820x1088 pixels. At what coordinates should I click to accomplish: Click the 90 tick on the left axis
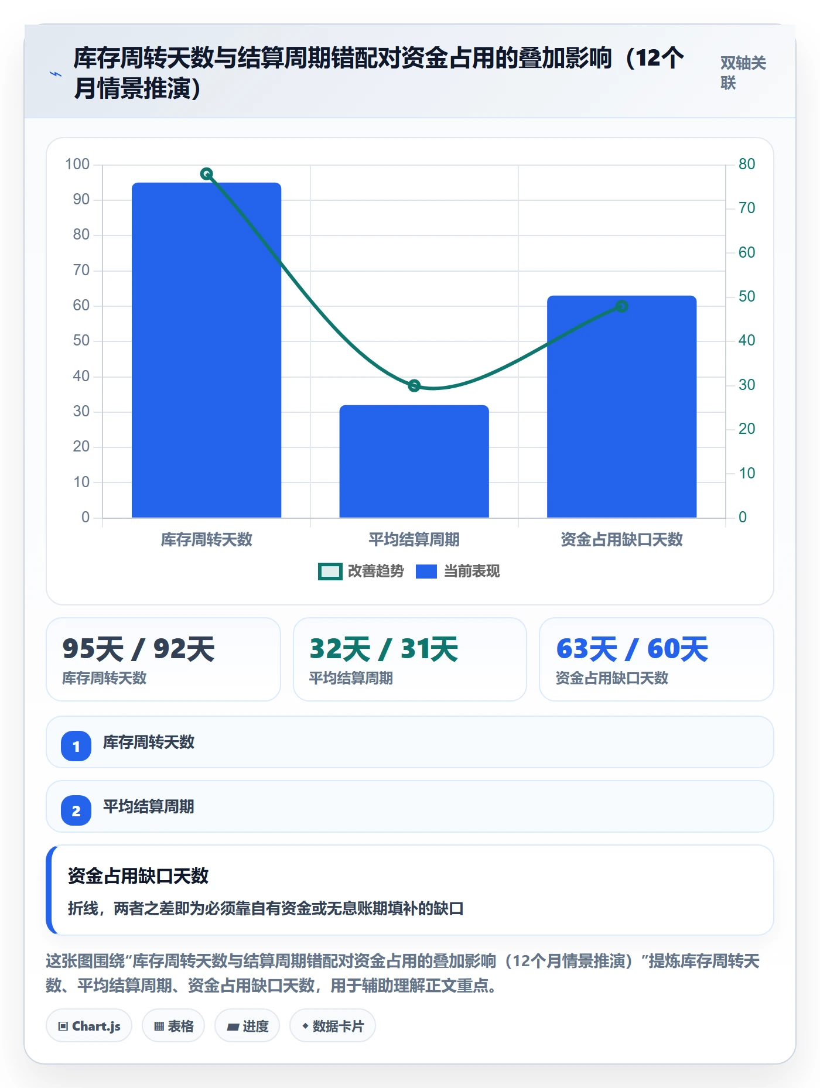pyautogui.click(x=81, y=200)
